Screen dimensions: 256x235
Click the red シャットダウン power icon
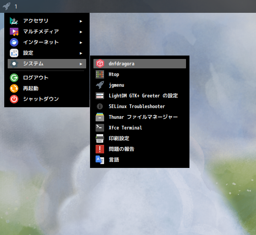(14, 99)
